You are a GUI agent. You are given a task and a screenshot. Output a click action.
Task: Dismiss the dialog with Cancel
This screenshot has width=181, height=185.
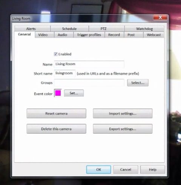coord(126,169)
